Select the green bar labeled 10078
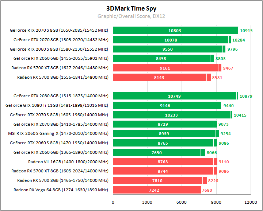Viewport: 263px width, 211px height. 171,40
